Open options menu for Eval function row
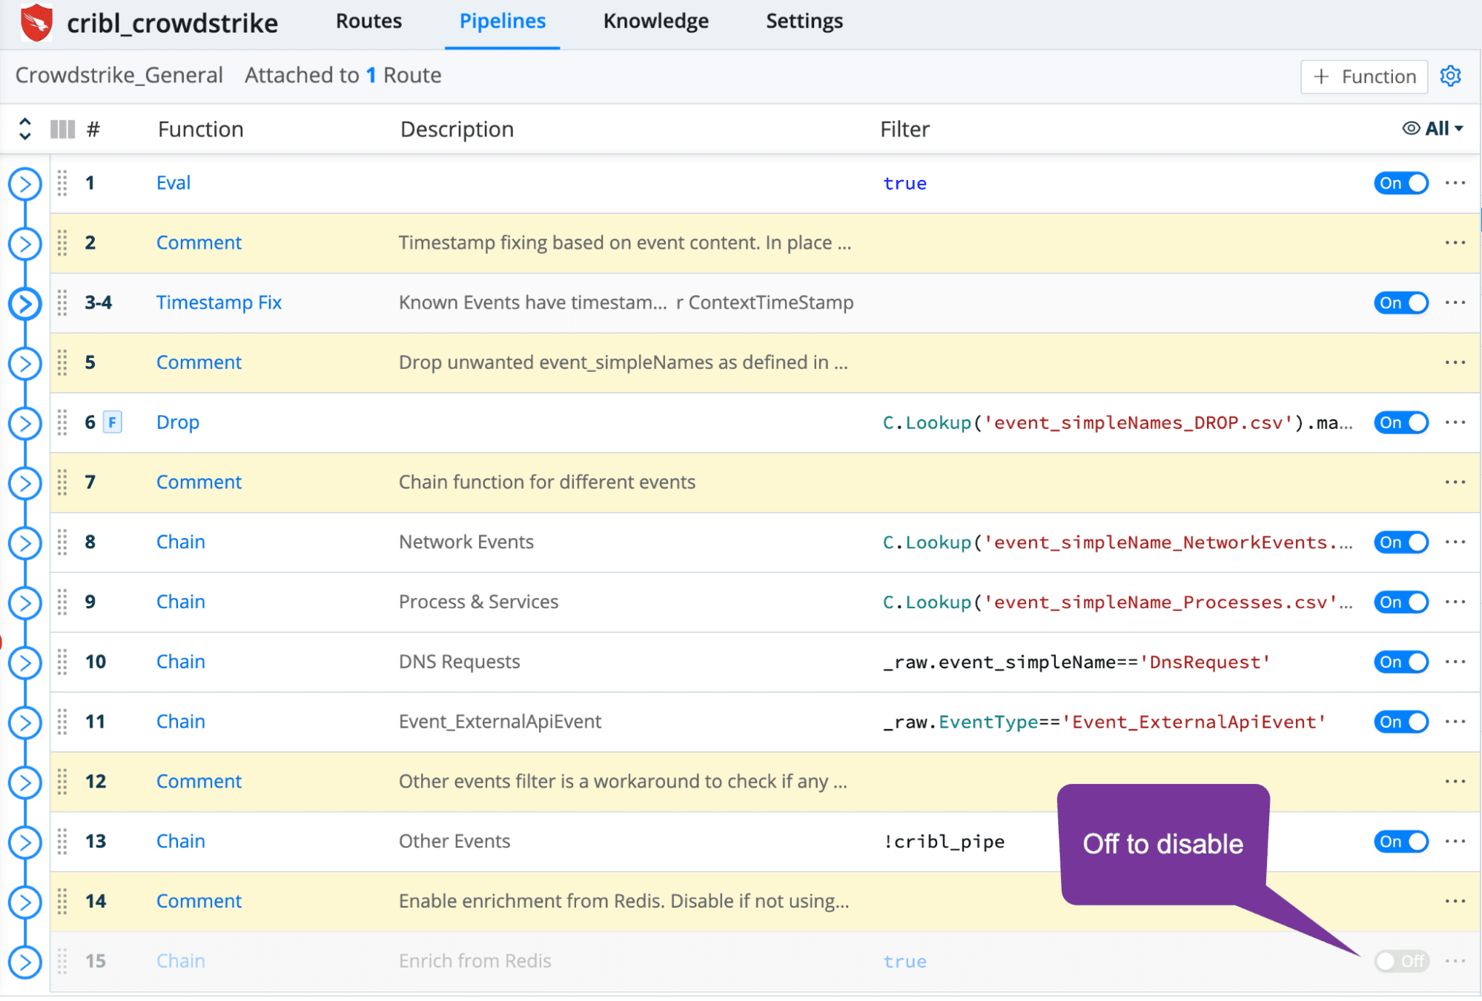Image resolution: width=1482 pixels, height=1001 pixels. click(x=1455, y=183)
